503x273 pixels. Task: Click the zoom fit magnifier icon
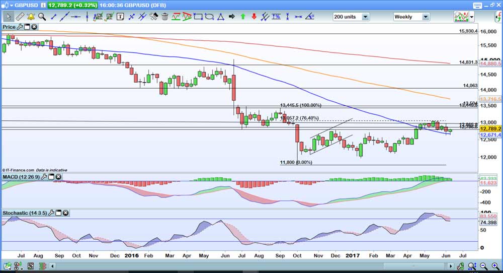click(x=472, y=266)
